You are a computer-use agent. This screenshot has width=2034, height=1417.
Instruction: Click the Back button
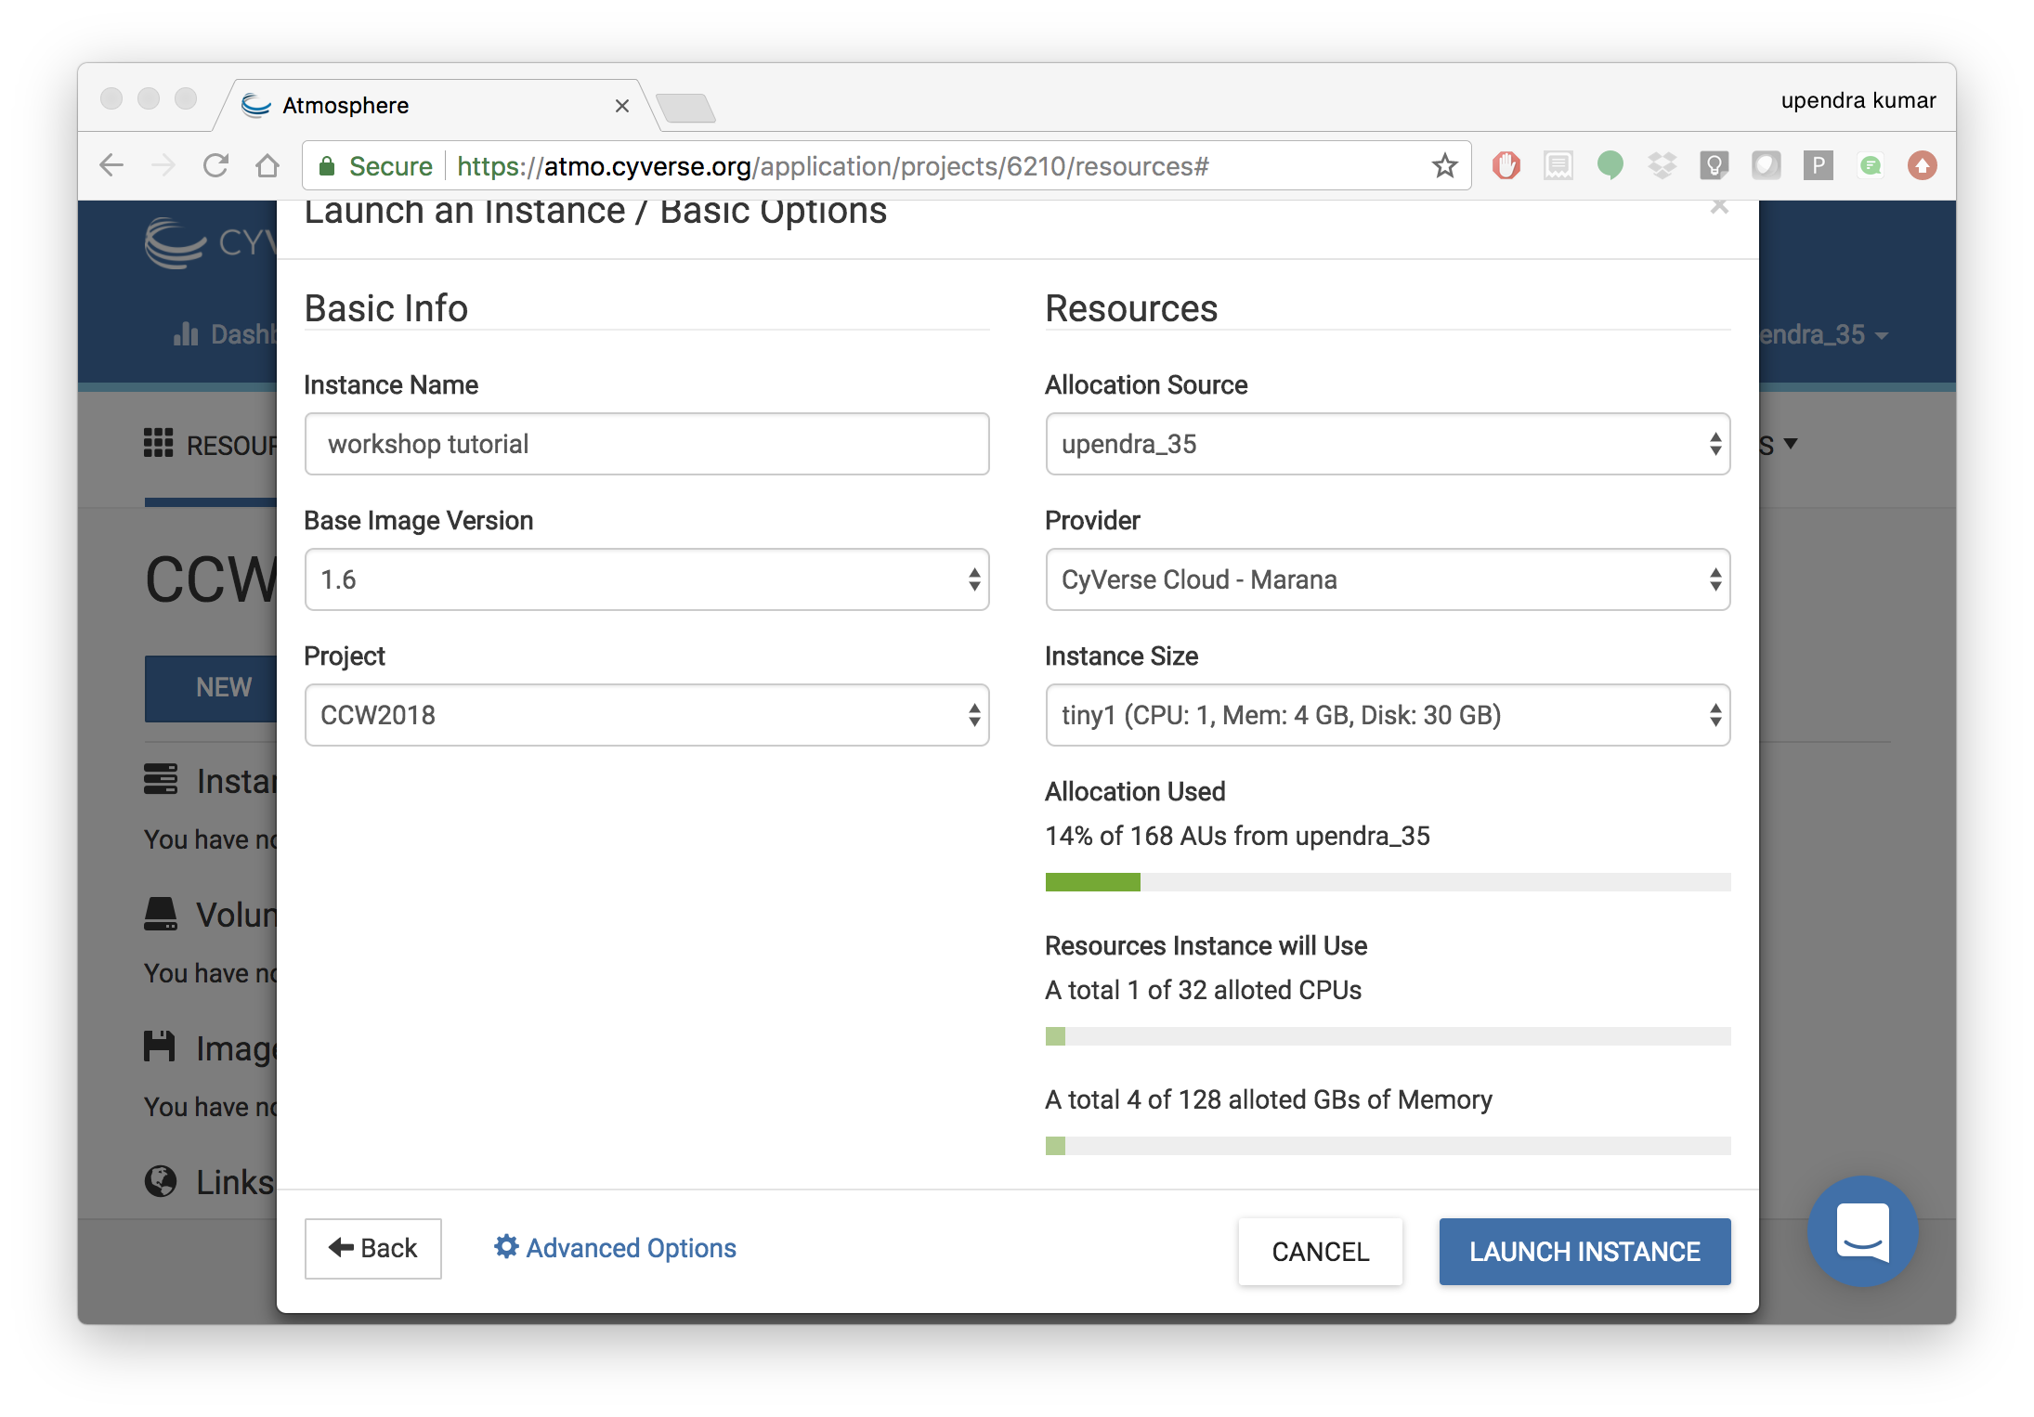[x=373, y=1248]
